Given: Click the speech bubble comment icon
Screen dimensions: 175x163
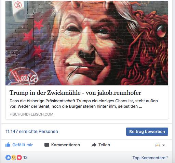Looking at the screenshot, I should [x=47, y=145].
